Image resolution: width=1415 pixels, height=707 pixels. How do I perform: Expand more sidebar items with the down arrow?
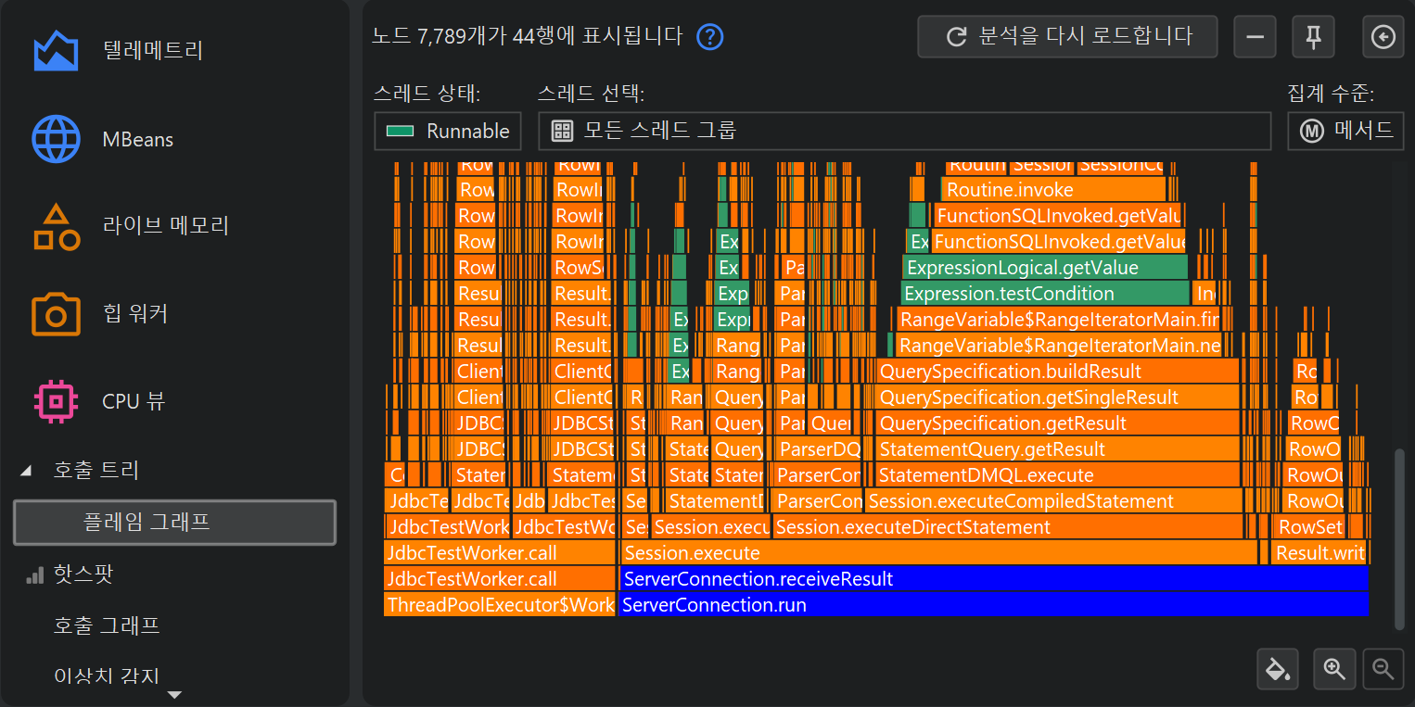[x=174, y=694]
